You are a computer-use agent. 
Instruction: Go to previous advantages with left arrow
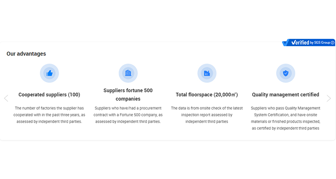click(x=6, y=98)
